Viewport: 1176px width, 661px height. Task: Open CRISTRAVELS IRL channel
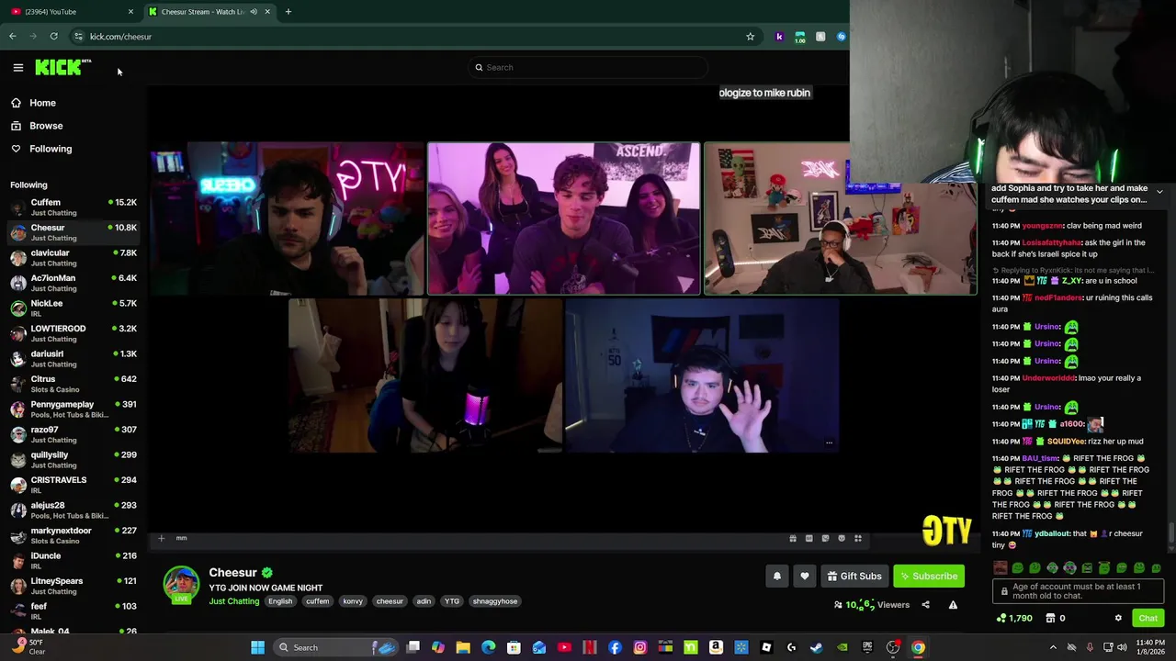pyautogui.click(x=73, y=485)
